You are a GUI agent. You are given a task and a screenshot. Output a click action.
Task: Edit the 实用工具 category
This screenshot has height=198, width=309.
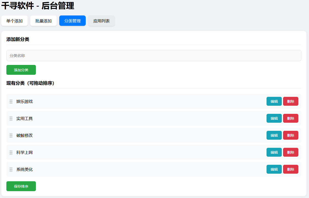click(x=274, y=118)
